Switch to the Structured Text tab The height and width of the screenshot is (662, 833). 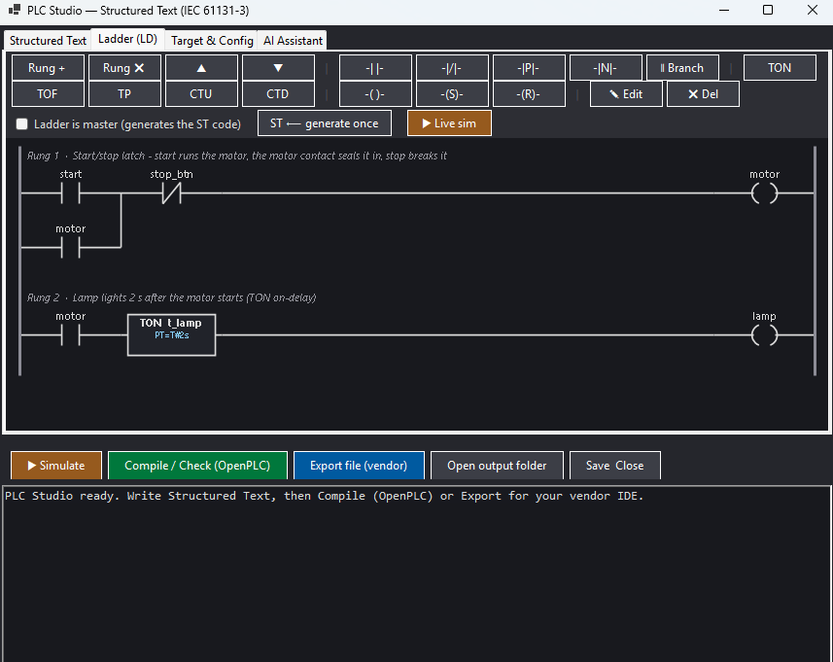coord(48,41)
